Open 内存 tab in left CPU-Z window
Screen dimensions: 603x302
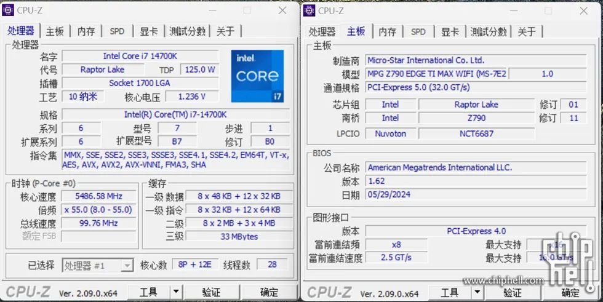click(86, 31)
